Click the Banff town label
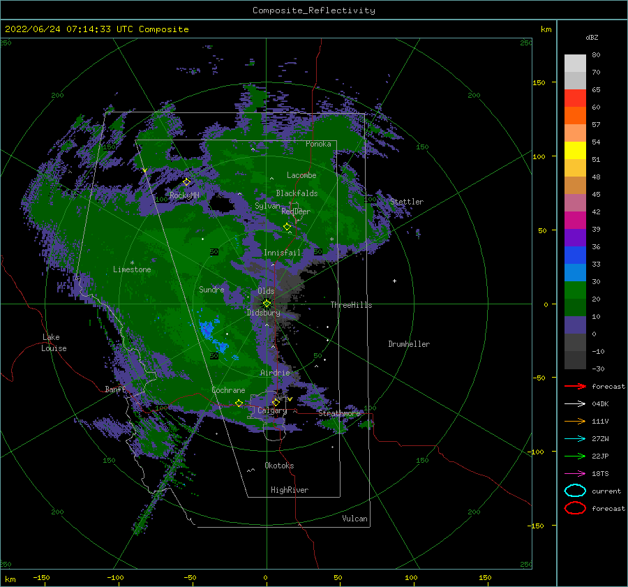This screenshot has width=628, height=587. [x=115, y=389]
